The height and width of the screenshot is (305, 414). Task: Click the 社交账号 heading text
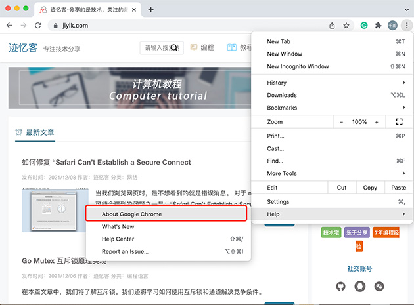[359, 269]
